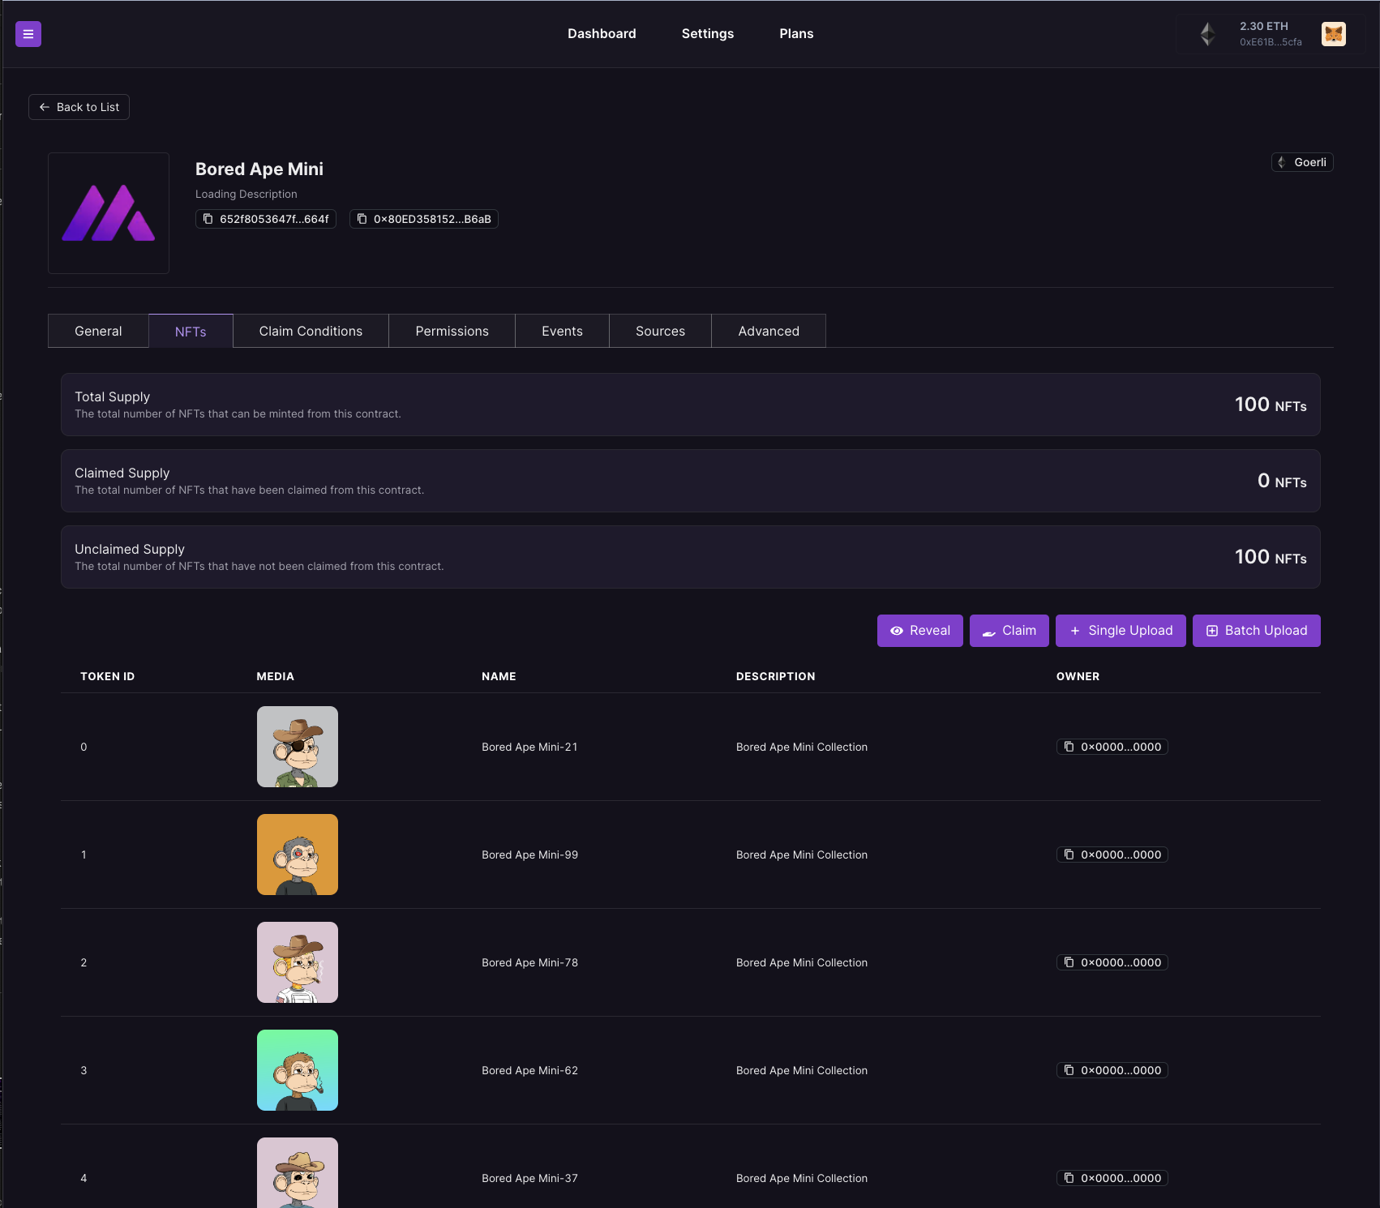
Task: Click the hand icon on Claim
Action: point(989,631)
